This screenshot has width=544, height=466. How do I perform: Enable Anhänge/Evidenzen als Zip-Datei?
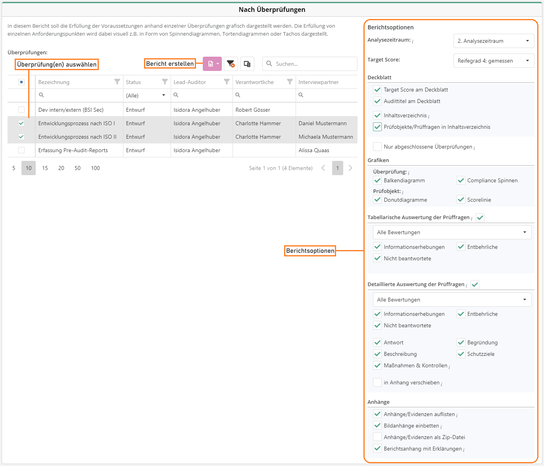(377, 437)
